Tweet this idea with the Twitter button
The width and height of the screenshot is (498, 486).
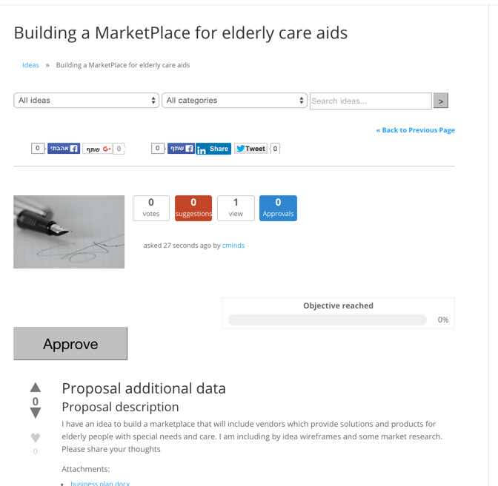coord(250,148)
